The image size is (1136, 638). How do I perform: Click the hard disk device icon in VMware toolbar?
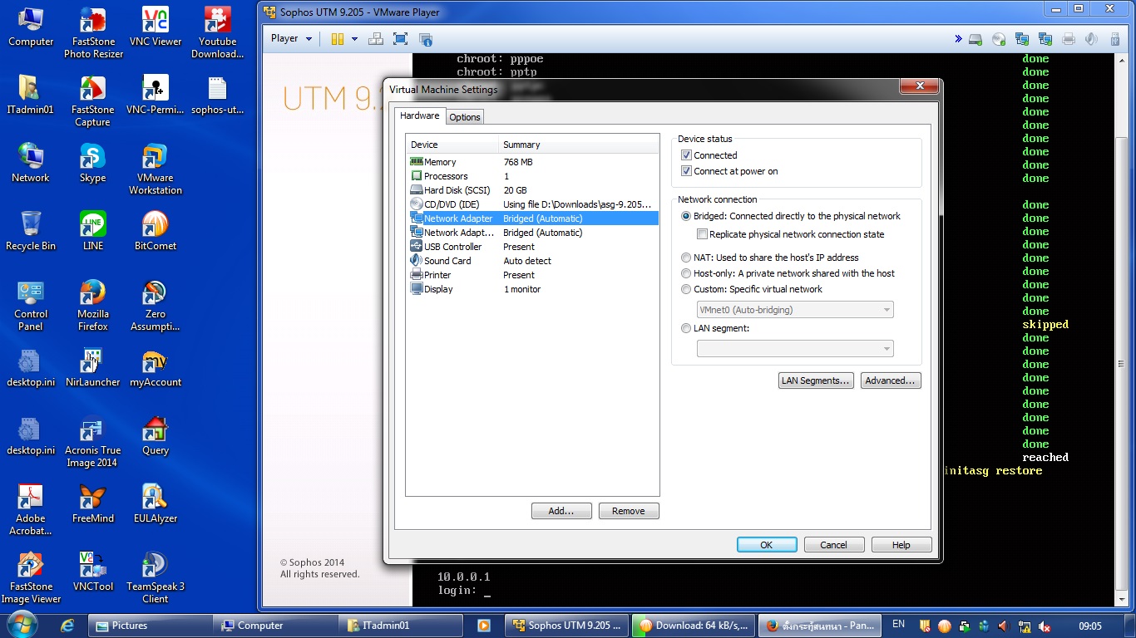975,39
